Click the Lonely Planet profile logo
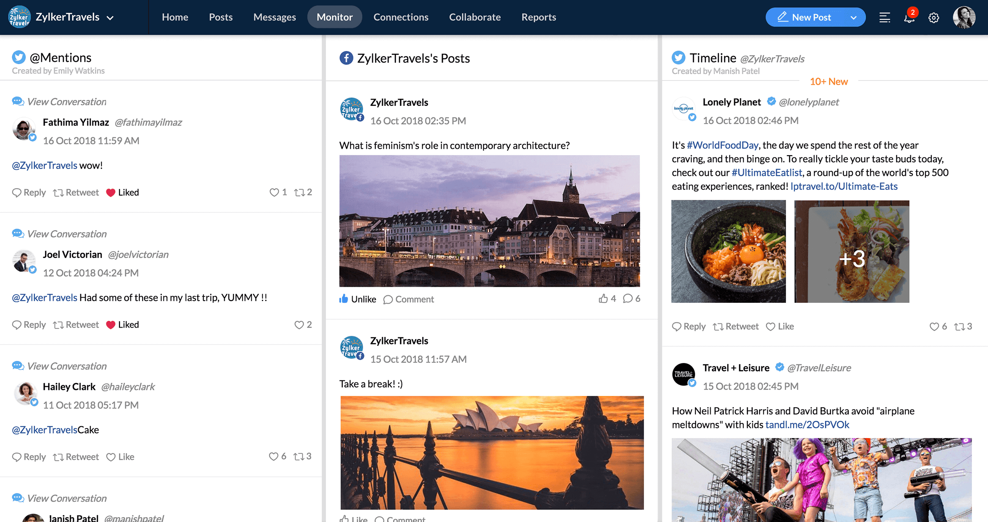988x522 pixels. 684,109
